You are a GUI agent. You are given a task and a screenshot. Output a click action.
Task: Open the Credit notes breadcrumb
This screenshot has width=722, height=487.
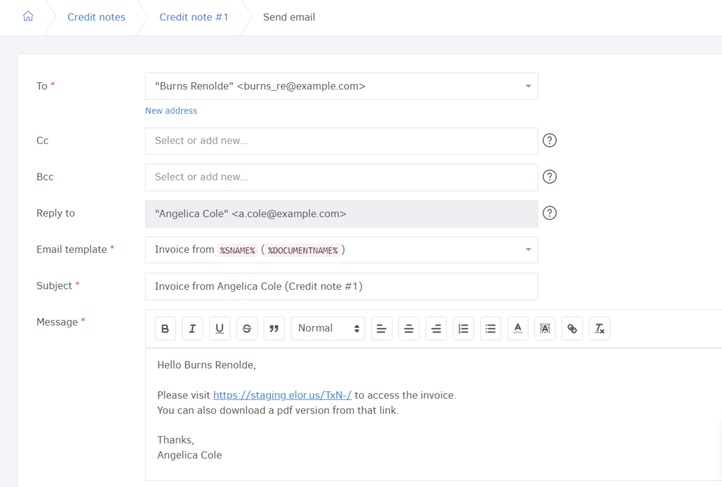pyautogui.click(x=96, y=17)
